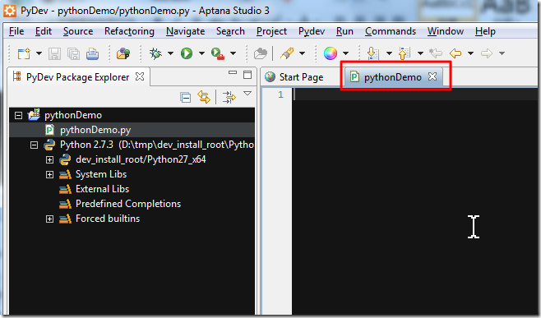Open Package Explorer view menu triangle
Image resolution: width=541 pixels, height=318 pixels.
point(247,94)
